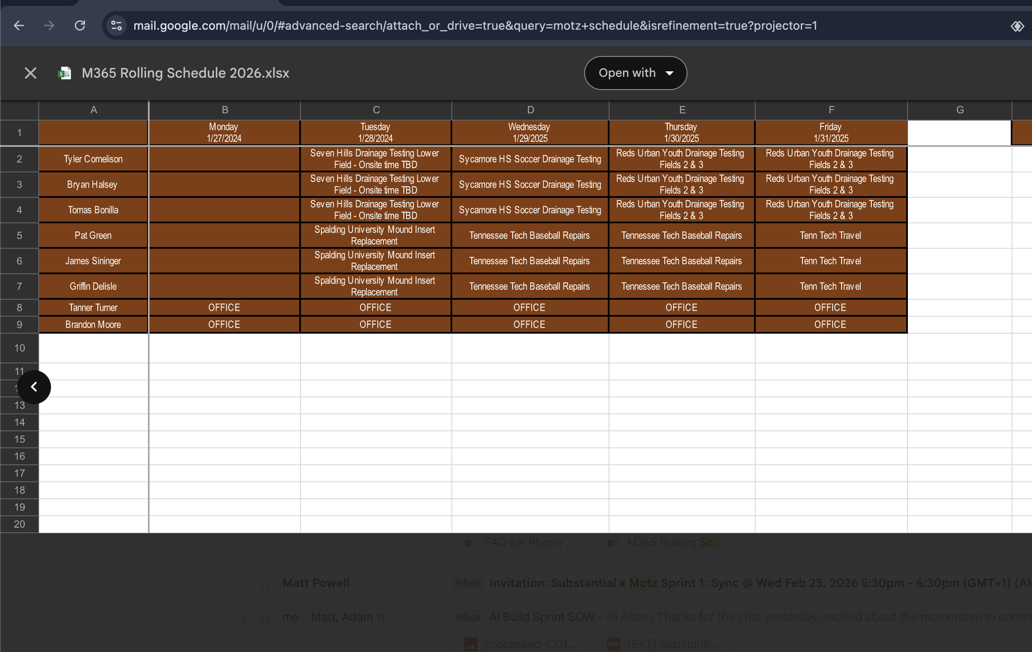
Task: Open the 'Invitation: Substantial x Motz Sprint 1' email
Action: point(760,583)
